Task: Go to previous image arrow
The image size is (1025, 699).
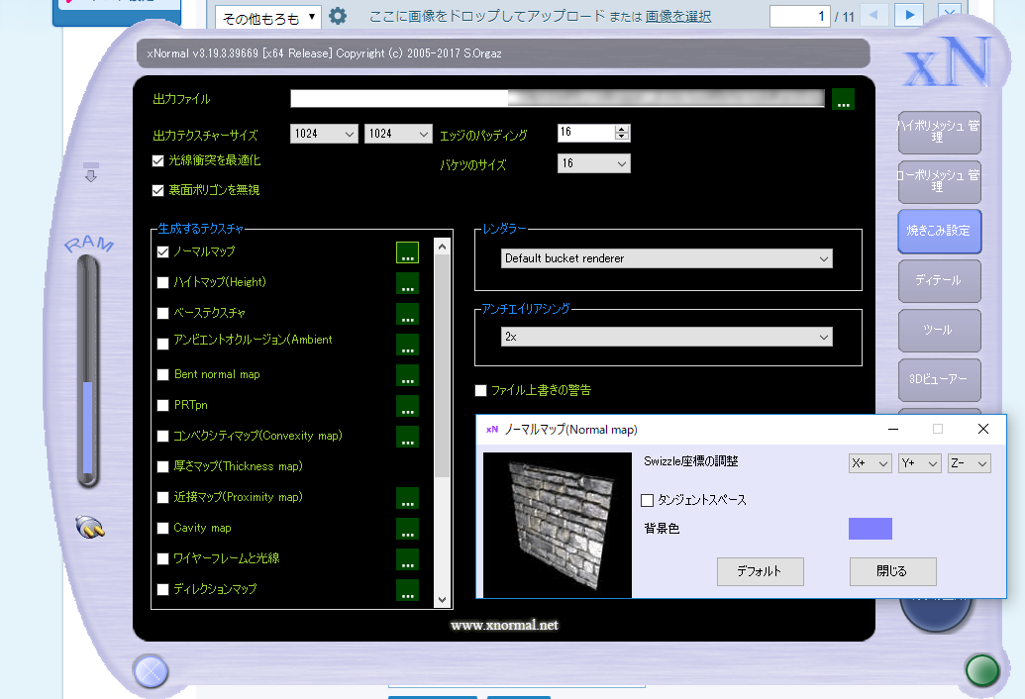Action: tap(873, 15)
